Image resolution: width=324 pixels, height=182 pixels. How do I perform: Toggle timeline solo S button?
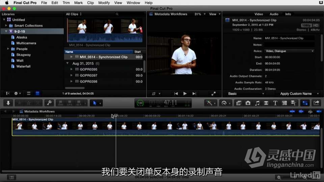click(310, 112)
